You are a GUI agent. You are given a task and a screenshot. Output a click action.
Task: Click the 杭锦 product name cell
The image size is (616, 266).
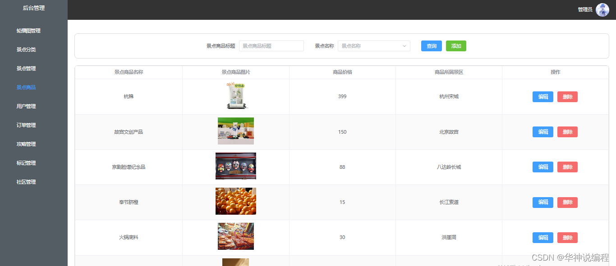click(129, 96)
